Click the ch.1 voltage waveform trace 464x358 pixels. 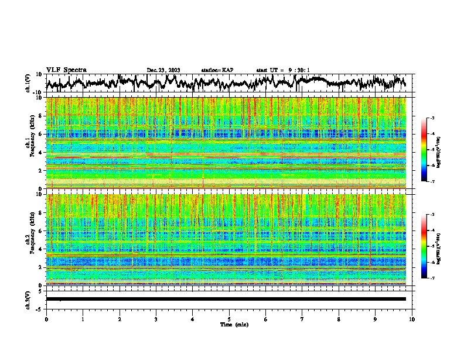pos(226,82)
